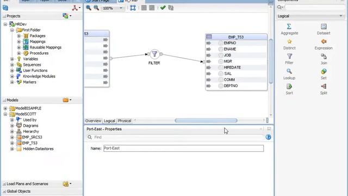Expand the Variables node
The image size is (348, 196).
click(x=12, y=59)
